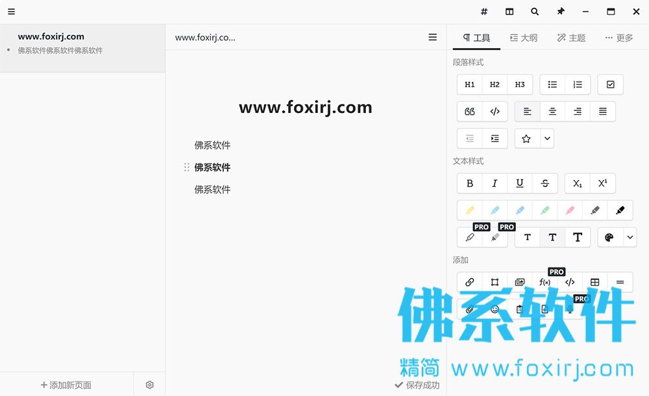
Task: Apply H1 heading paragraph style
Action: (x=469, y=84)
